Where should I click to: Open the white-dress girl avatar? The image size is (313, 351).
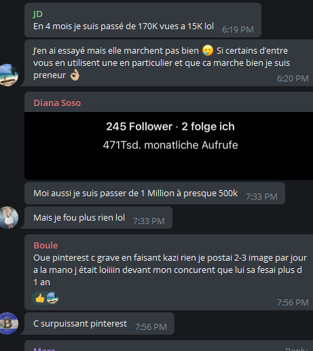coord(9,217)
